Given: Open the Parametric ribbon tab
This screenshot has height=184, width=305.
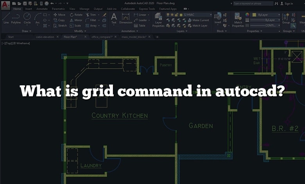Looking at the screenshot, I should 58,9.
